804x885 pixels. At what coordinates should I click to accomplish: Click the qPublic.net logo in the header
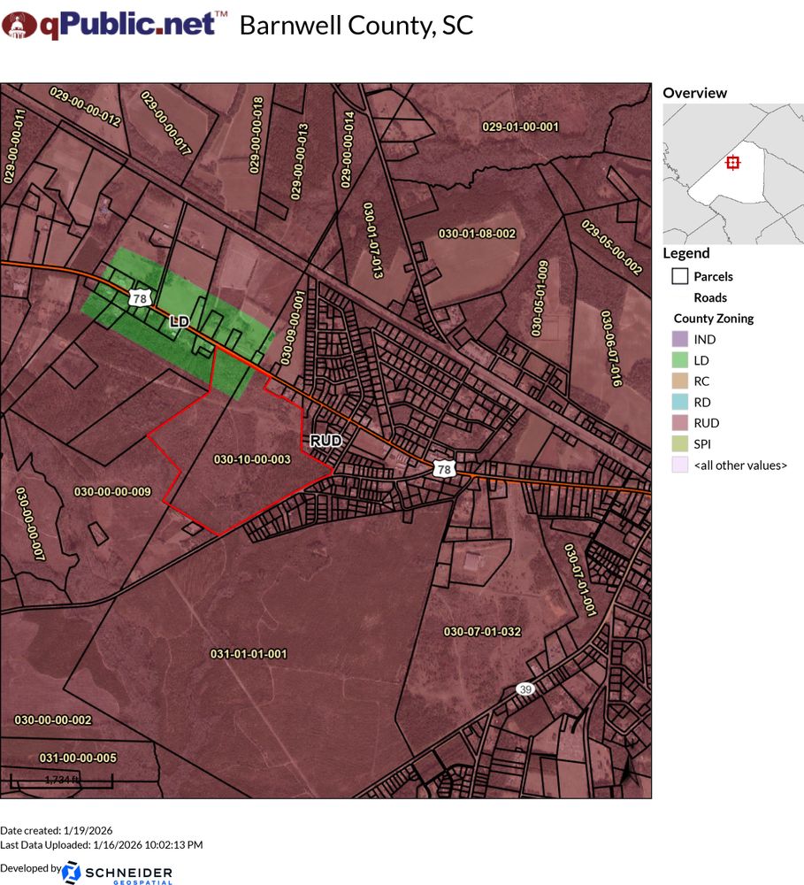pyautogui.click(x=114, y=25)
